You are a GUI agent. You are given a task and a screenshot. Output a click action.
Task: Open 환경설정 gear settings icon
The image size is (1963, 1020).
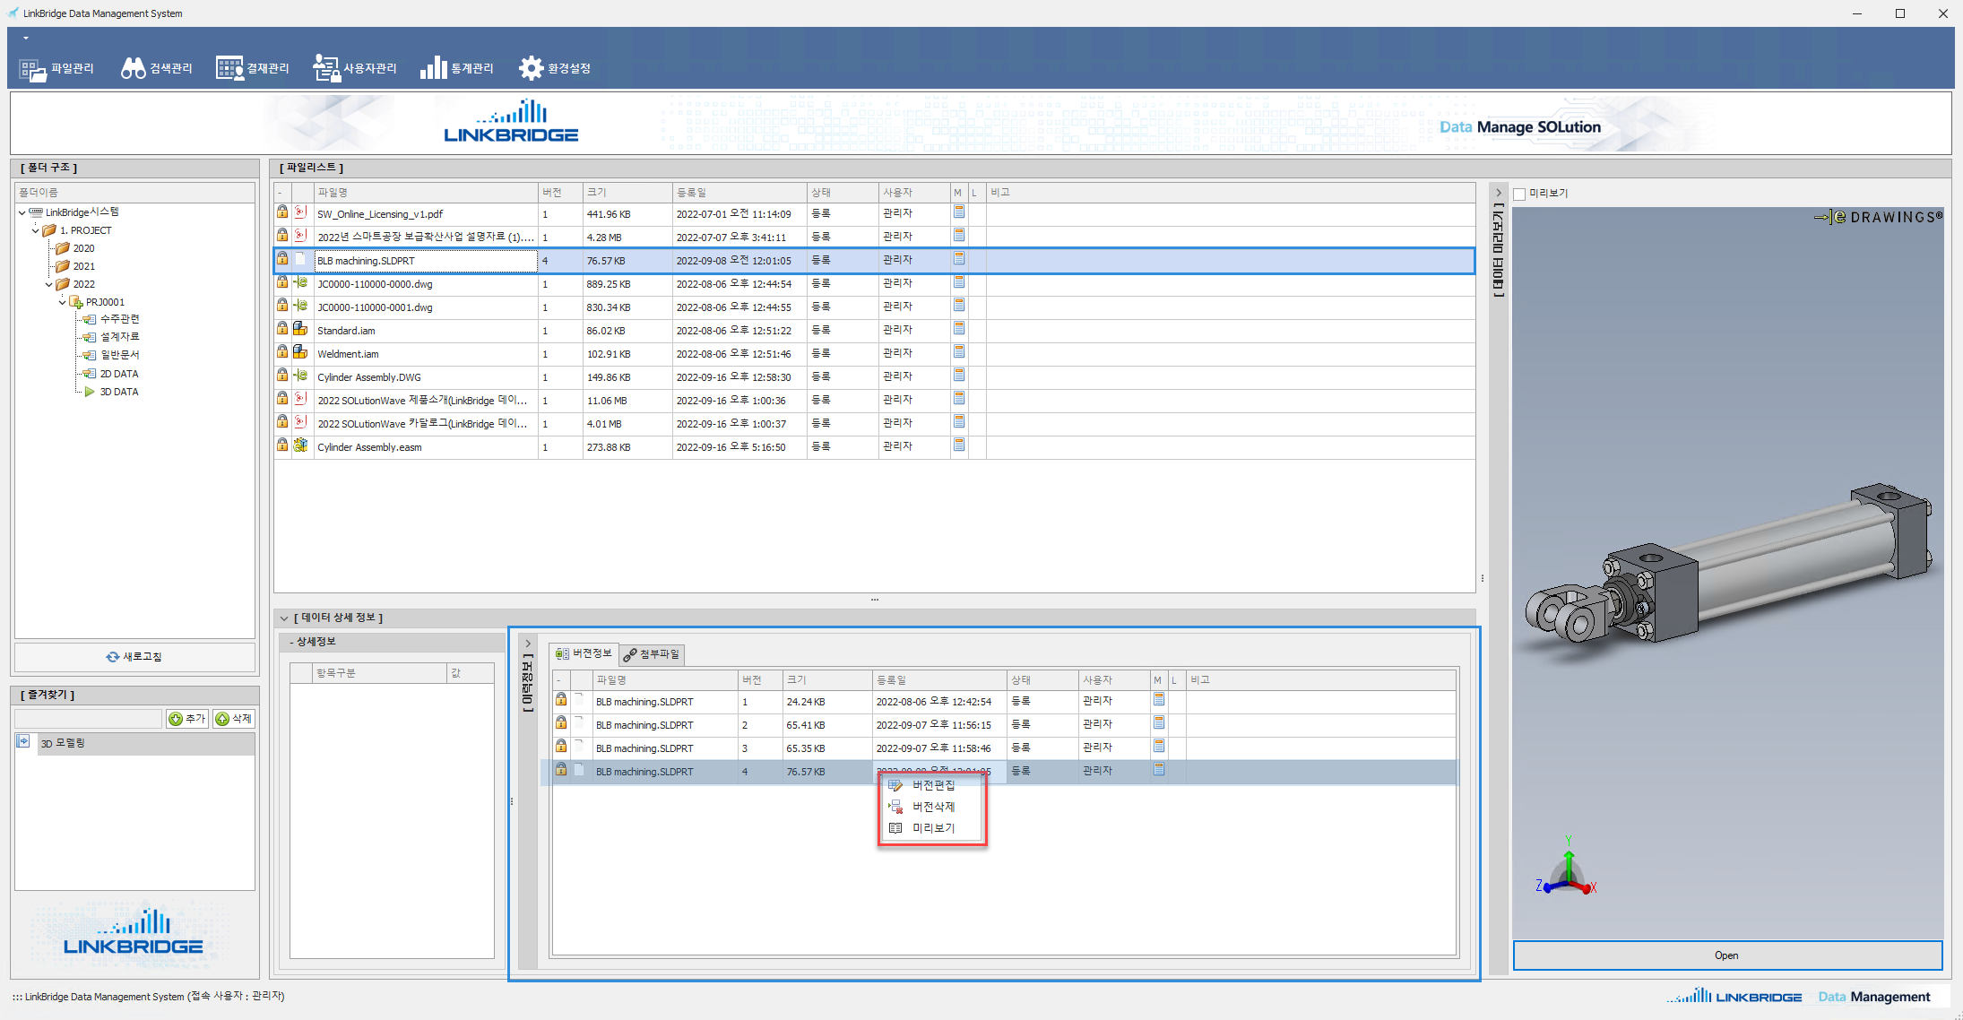(531, 69)
